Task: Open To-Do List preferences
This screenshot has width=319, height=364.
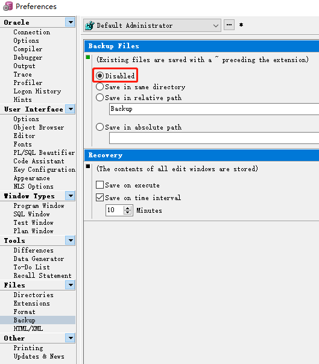Action: 31,267
